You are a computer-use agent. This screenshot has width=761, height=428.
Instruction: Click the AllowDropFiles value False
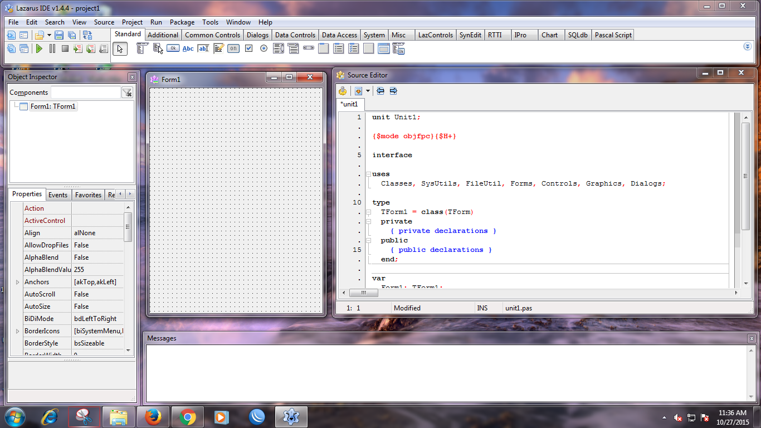tap(97, 245)
